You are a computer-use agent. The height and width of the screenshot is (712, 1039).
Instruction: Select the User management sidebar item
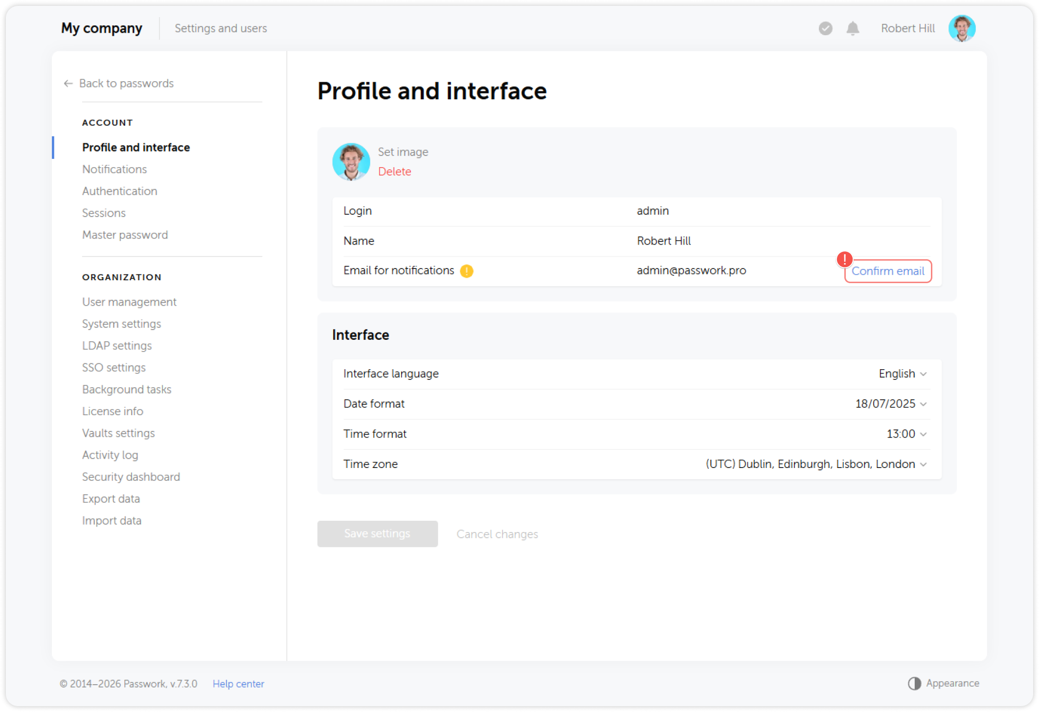click(129, 302)
